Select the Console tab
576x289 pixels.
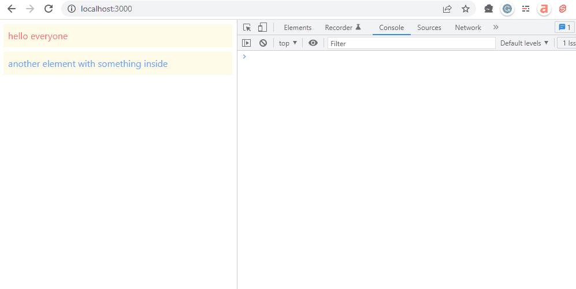[x=392, y=28]
